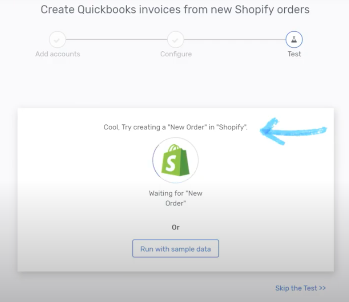Click the double chevron after Skip the Test
This screenshot has height=302, width=349.
(322, 288)
